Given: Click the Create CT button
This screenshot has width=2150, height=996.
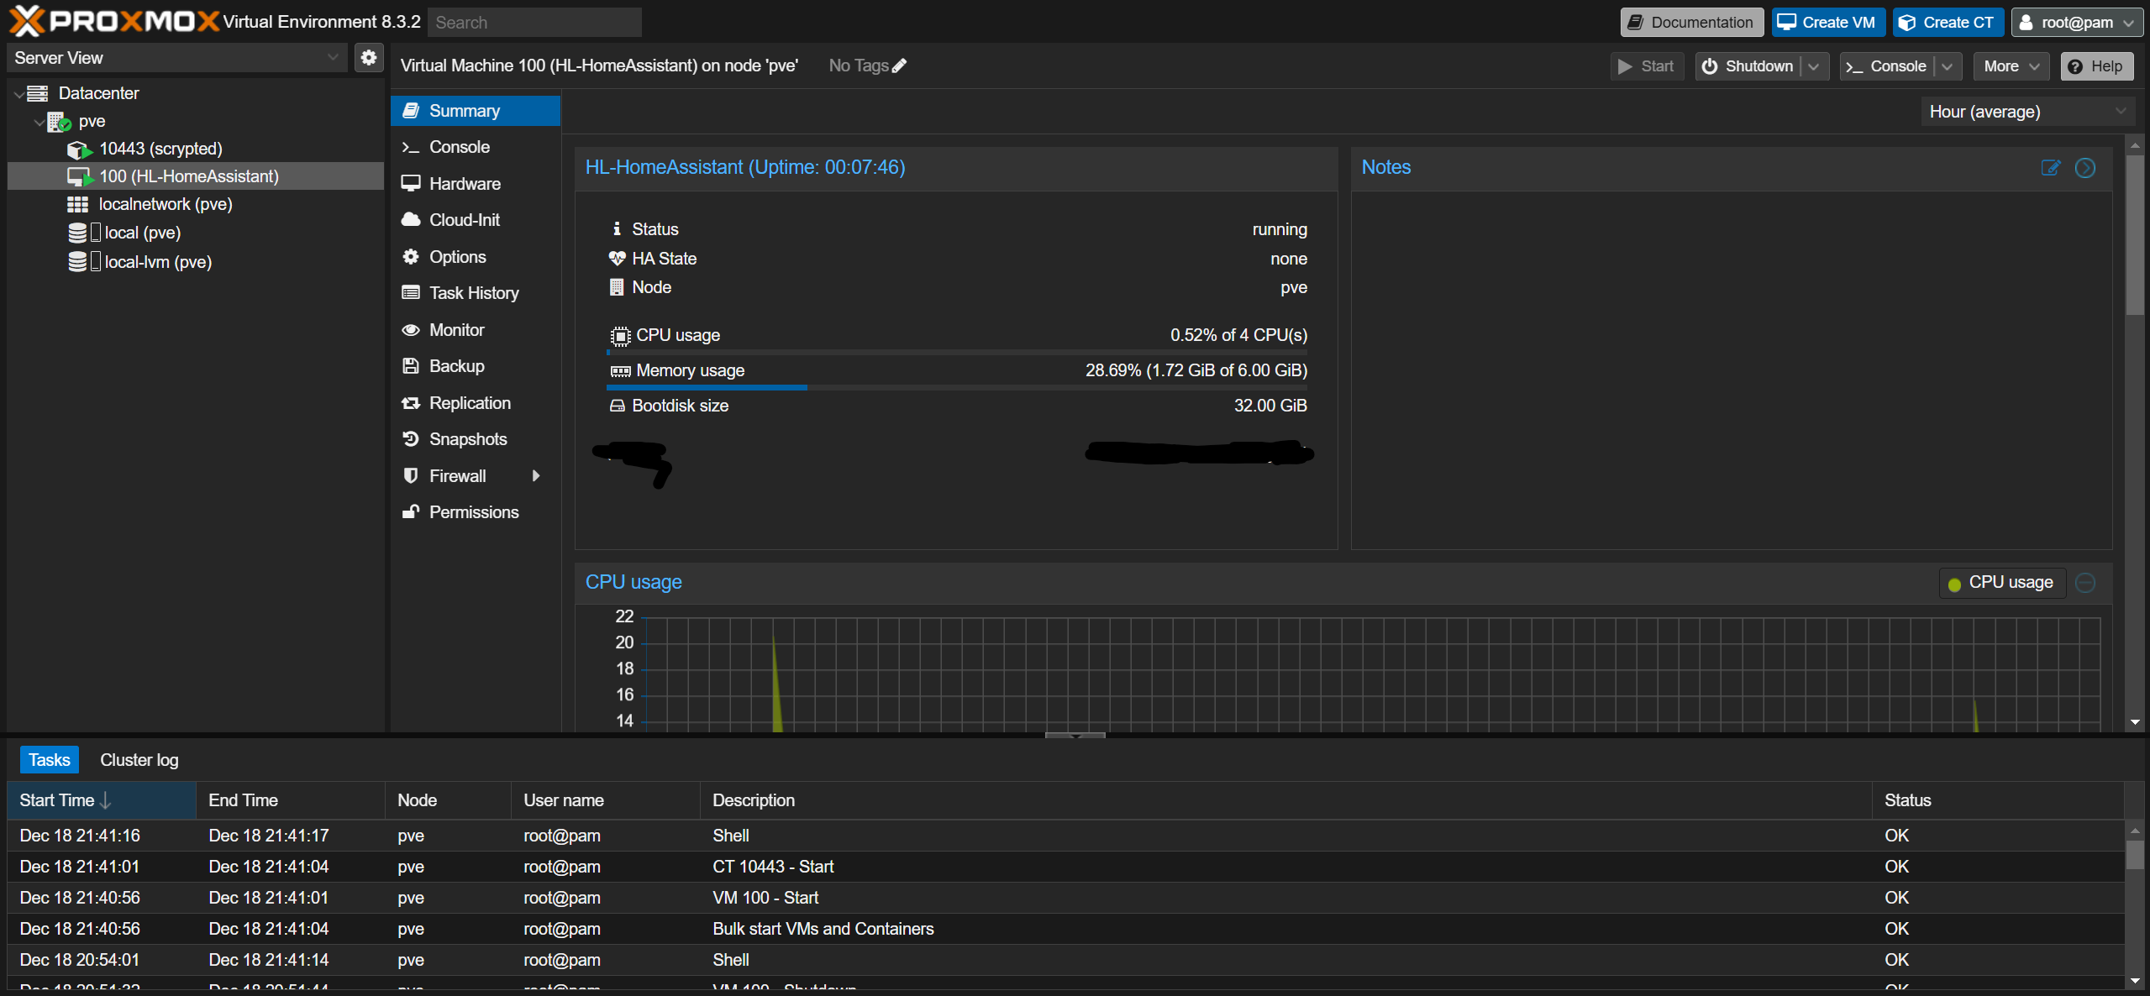Looking at the screenshot, I should [x=1948, y=23].
